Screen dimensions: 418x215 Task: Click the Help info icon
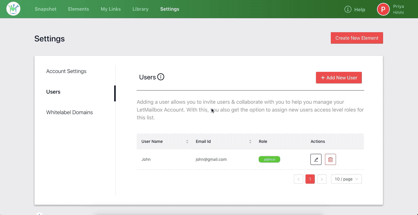pos(348,9)
